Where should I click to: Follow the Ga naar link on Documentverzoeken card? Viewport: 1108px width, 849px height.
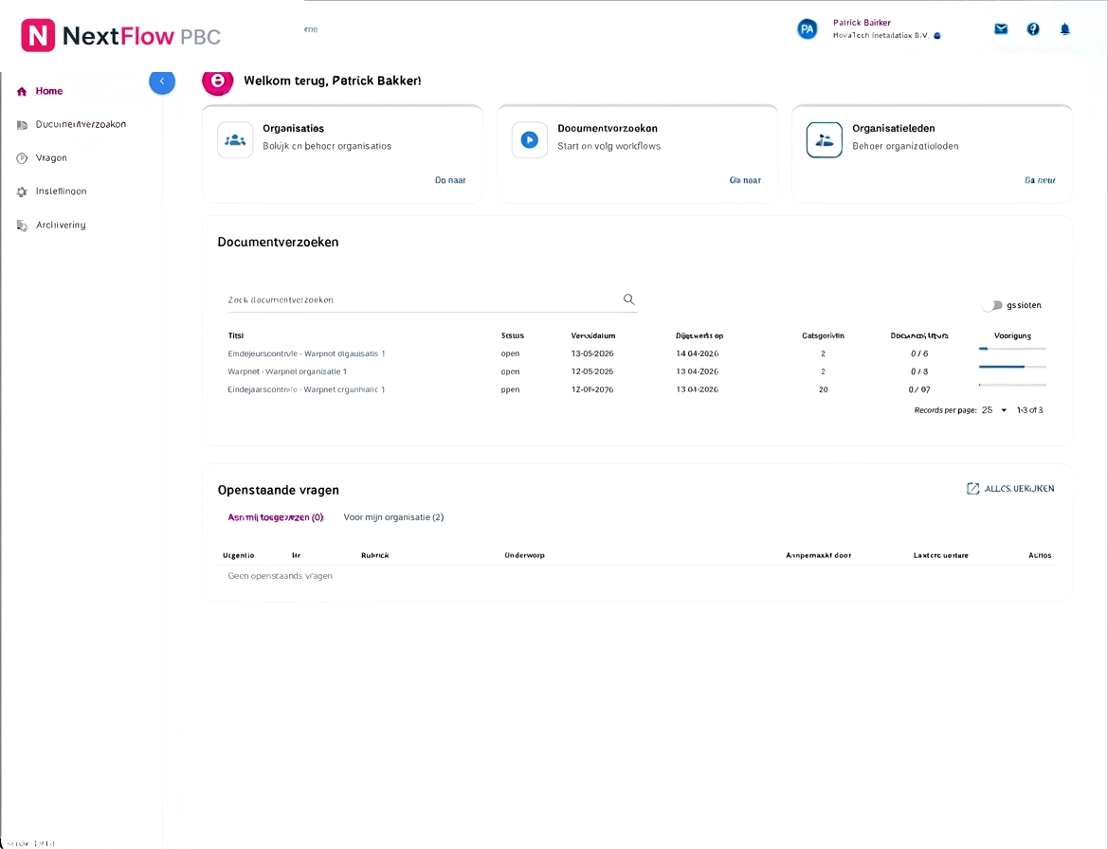point(745,180)
